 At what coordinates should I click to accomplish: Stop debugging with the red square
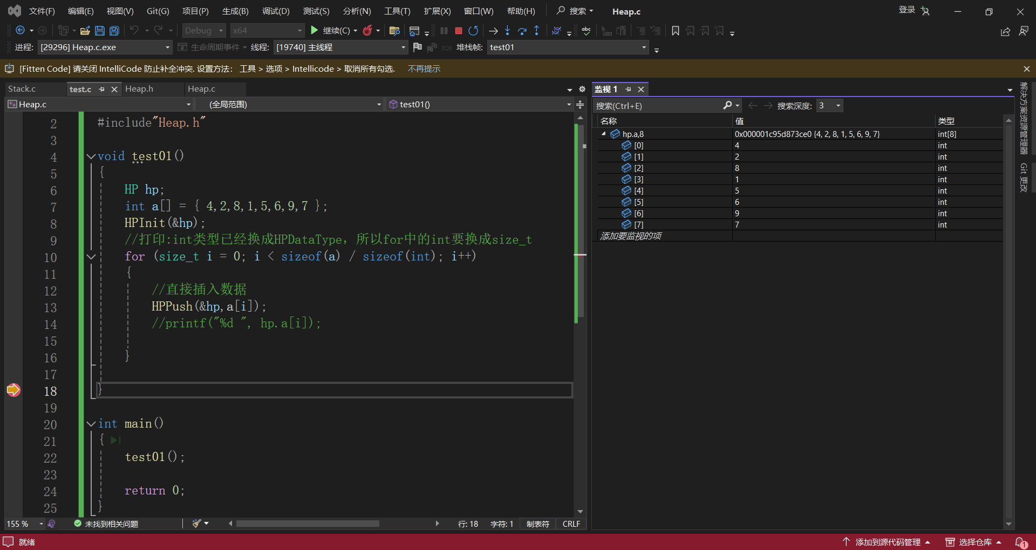[x=459, y=31]
